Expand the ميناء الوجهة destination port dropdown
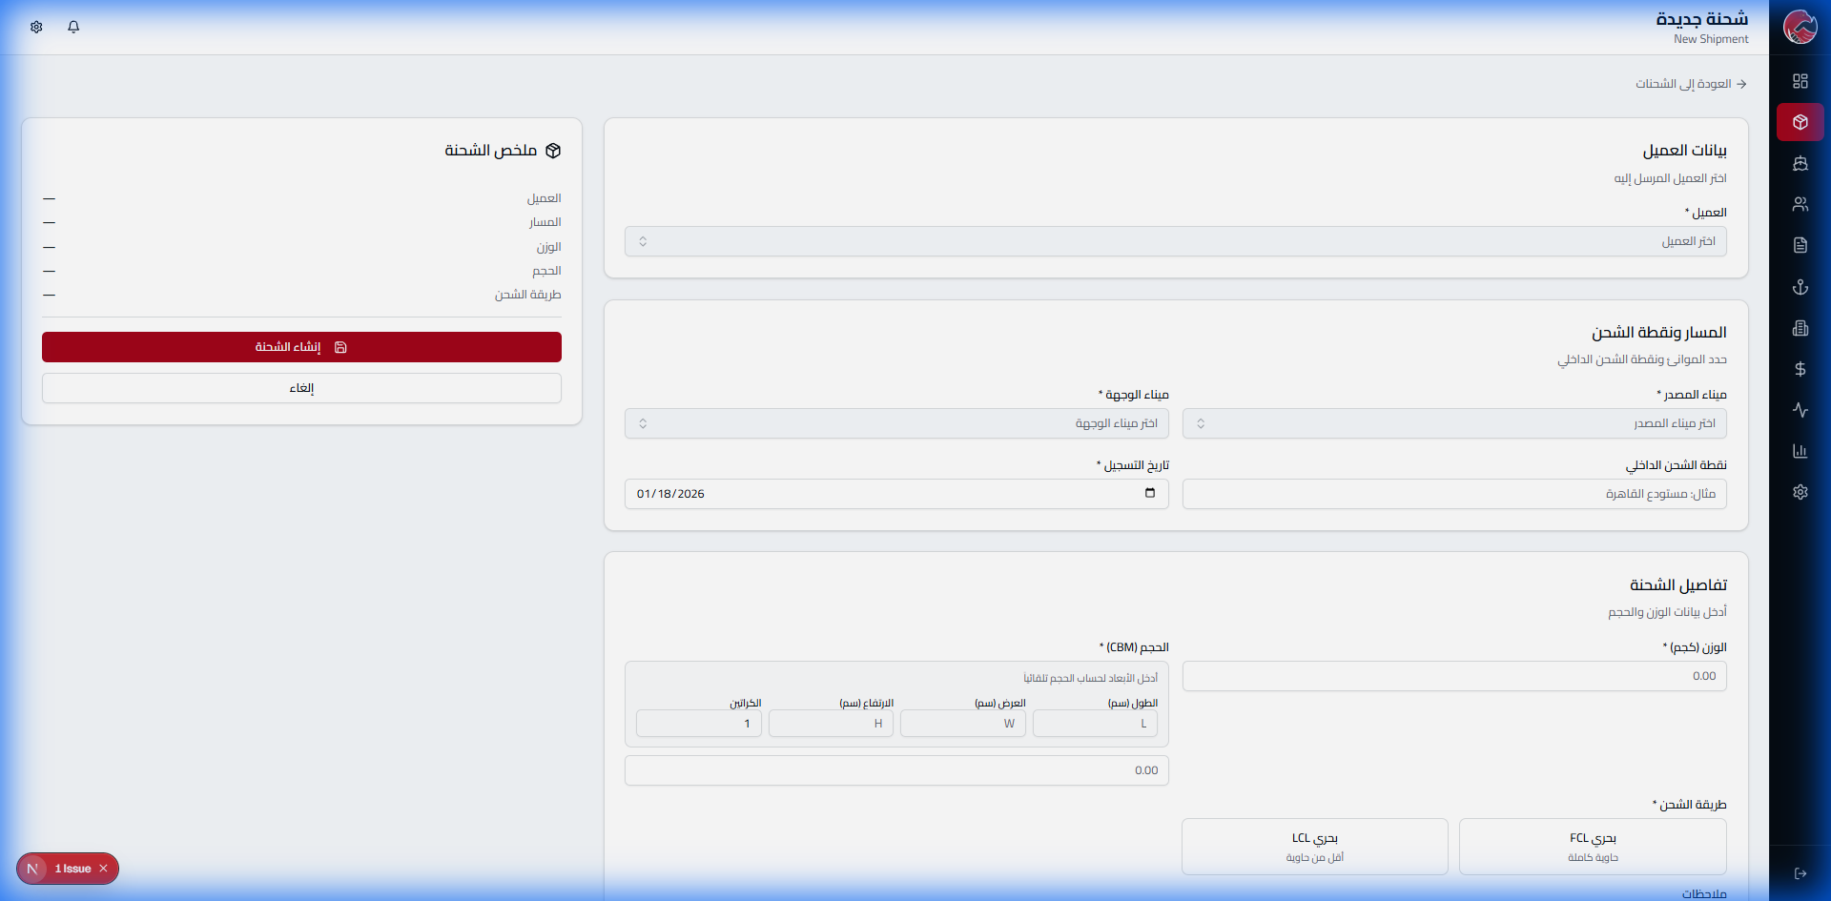The height and width of the screenshot is (901, 1831). 896,423
